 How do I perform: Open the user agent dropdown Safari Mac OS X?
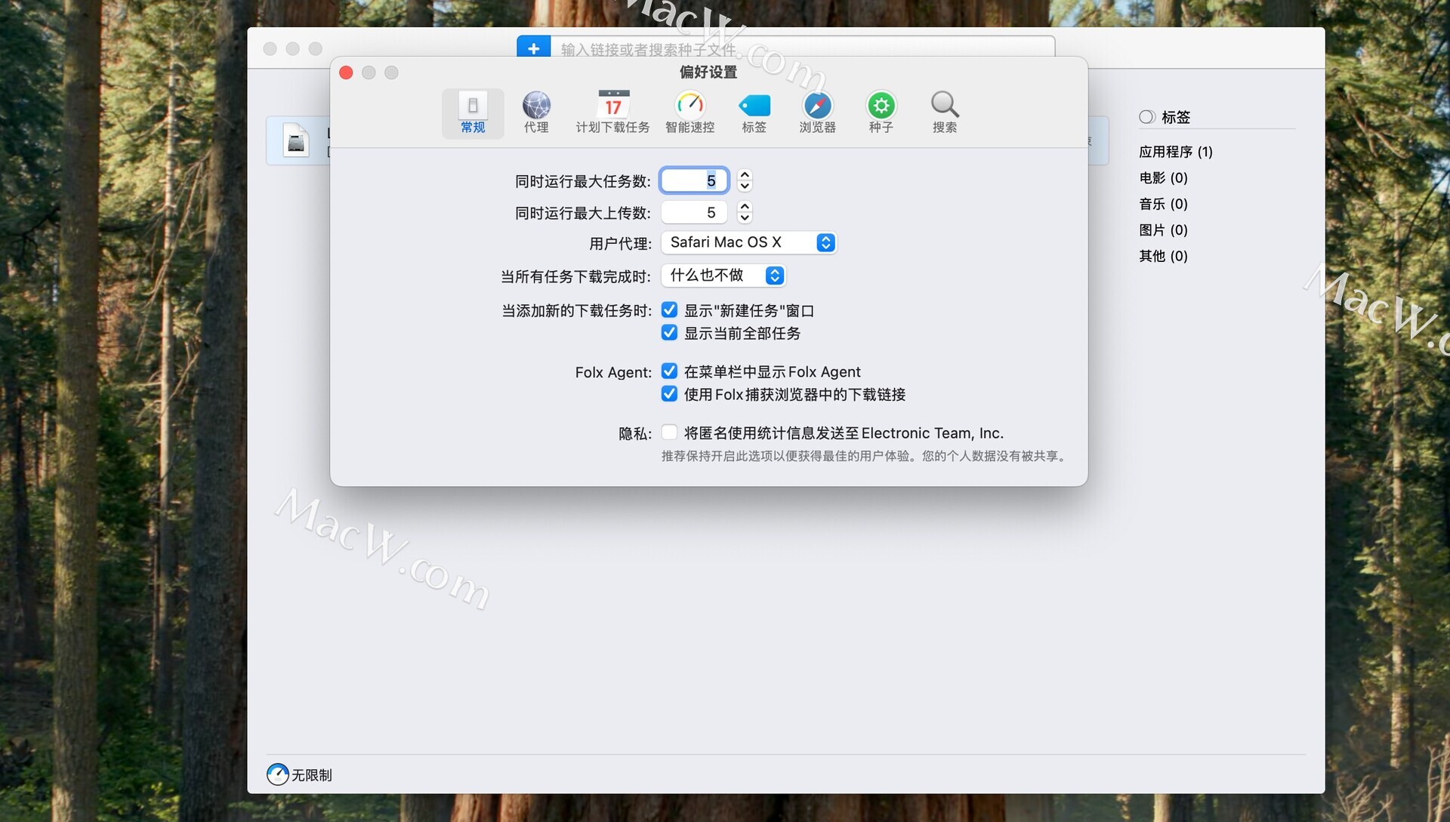click(x=748, y=242)
